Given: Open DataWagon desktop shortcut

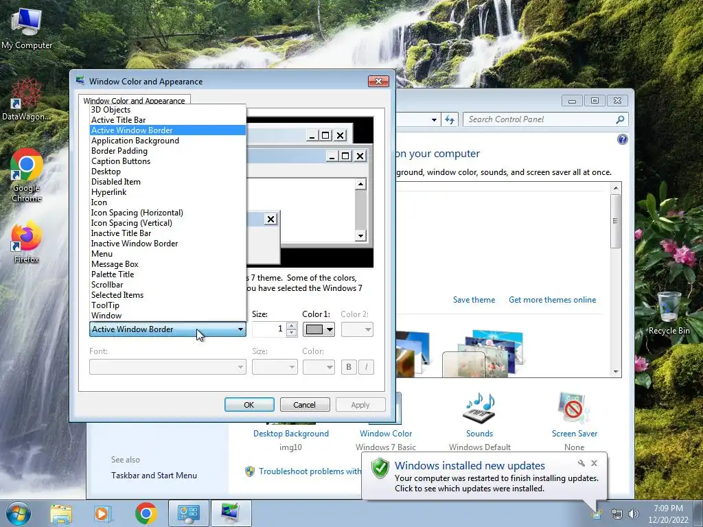Looking at the screenshot, I should point(27,99).
